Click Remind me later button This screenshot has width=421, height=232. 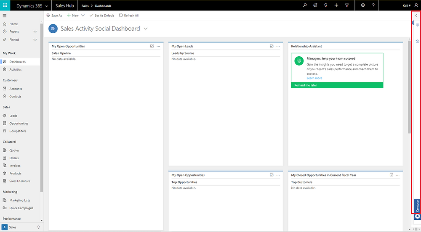[337, 85]
